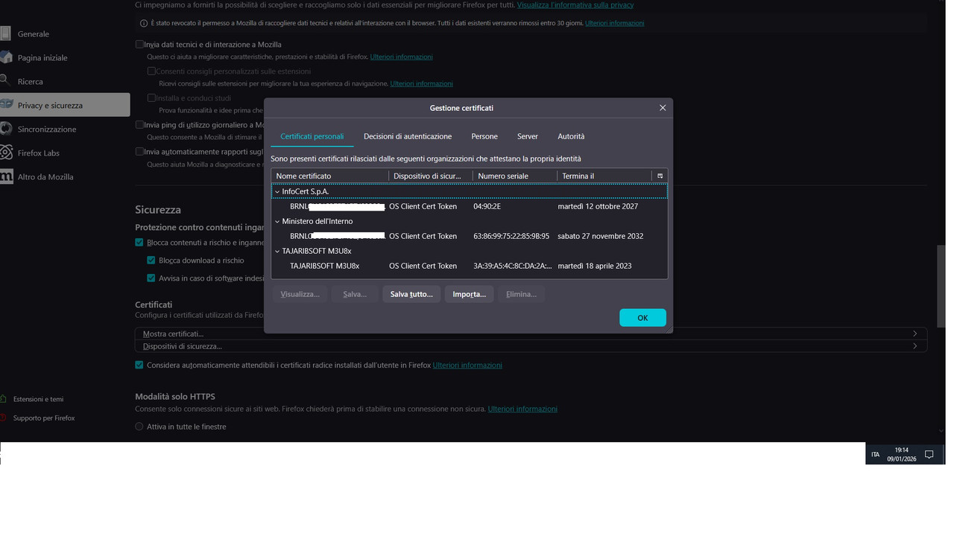
Task: Open Visualizza l'informativa sulla privacy link
Action: tap(575, 4)
